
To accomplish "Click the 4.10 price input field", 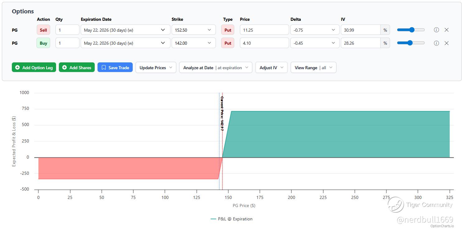I will pyautogui.click(x=264, y=43).
